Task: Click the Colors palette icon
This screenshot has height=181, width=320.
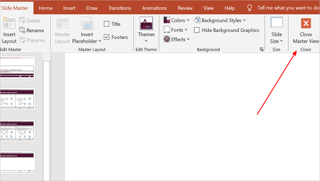Action: pos(167,20)
